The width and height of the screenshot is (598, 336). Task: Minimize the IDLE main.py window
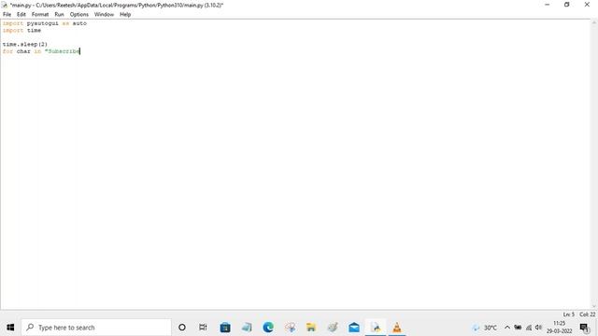click(x=548, y=5)
